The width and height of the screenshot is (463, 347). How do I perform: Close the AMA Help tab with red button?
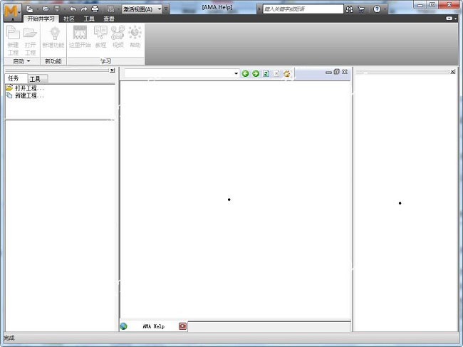(x=182, y=326)
